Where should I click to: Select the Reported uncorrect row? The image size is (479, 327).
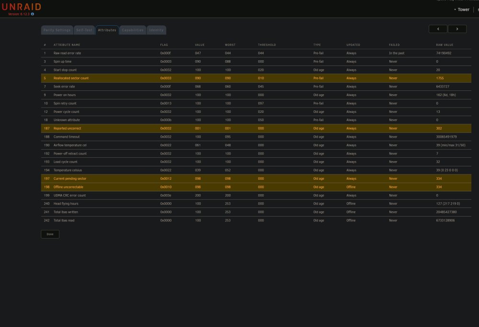pos(256,128)
